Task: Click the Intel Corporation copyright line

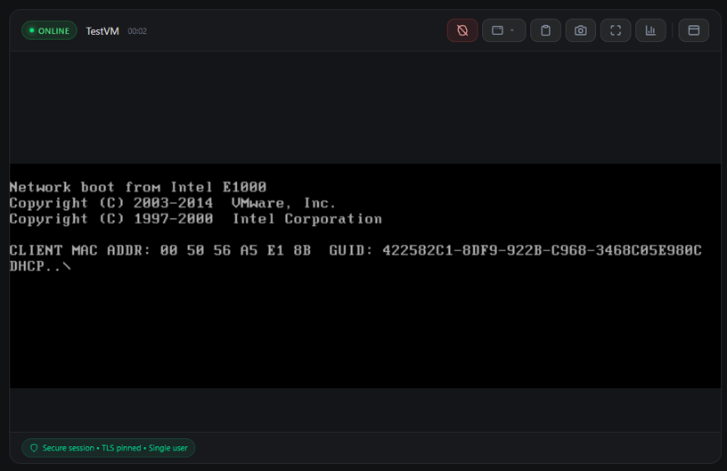Action: (196, 219)
